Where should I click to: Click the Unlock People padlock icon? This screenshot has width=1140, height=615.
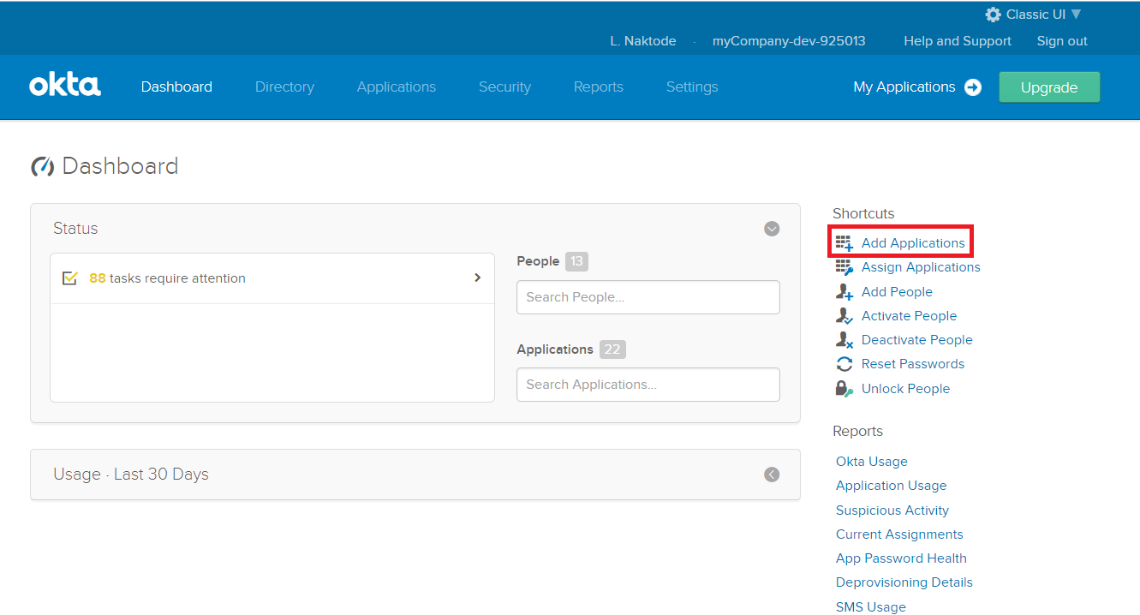(845, 389)
